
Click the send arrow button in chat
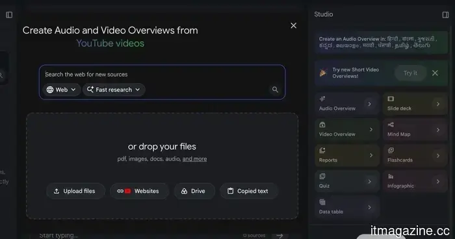279,236
